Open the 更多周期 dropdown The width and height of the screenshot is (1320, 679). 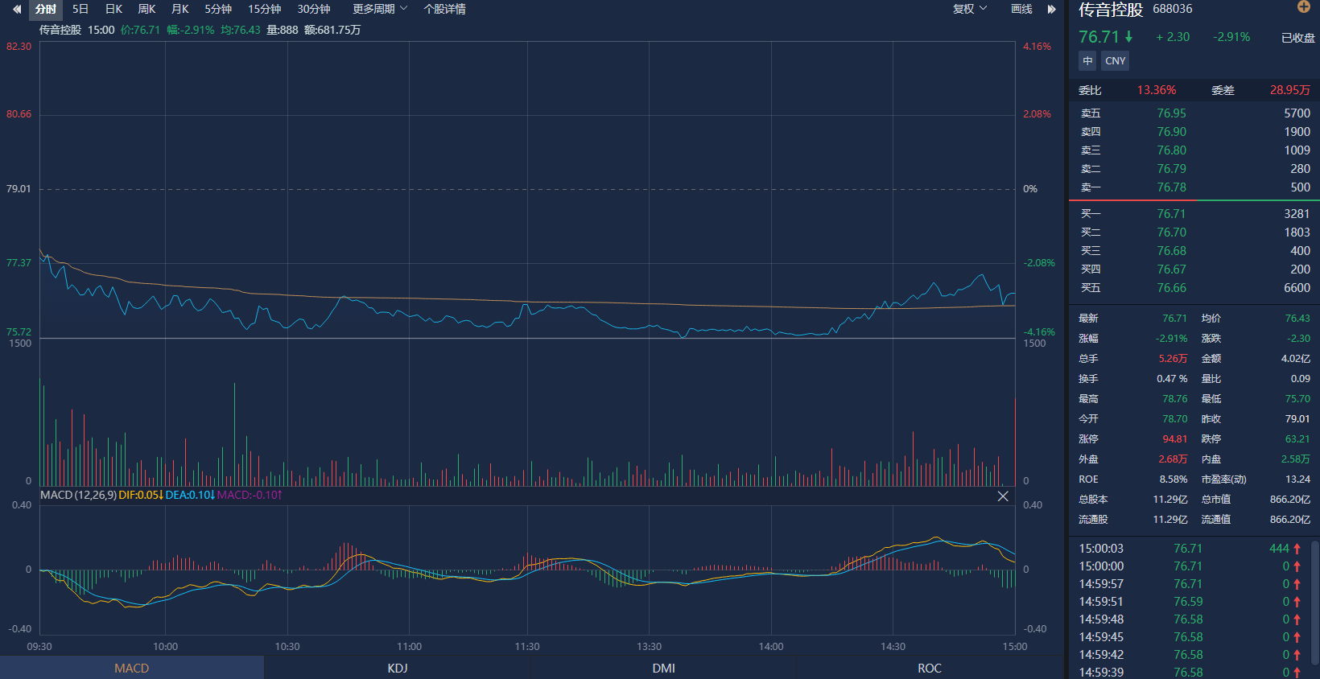379,9
